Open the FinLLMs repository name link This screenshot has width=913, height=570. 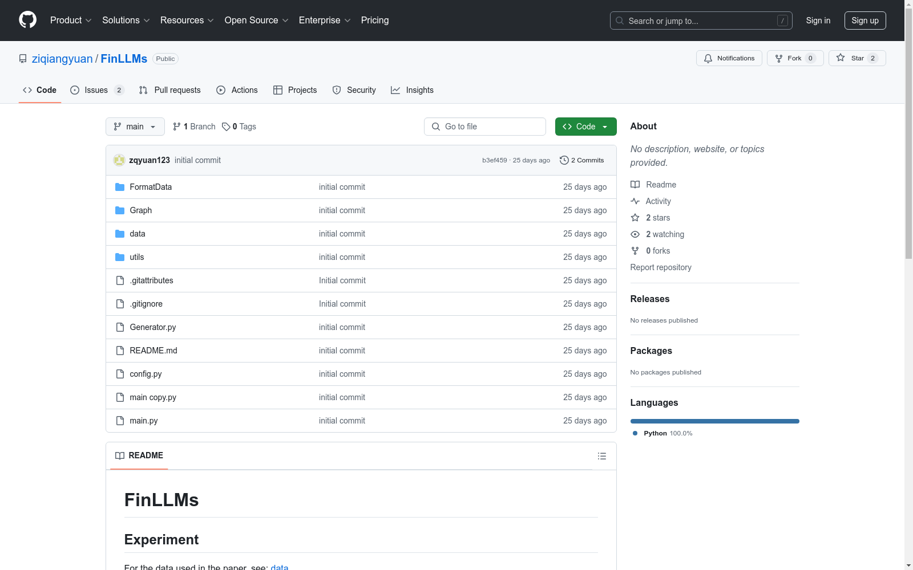124,59
